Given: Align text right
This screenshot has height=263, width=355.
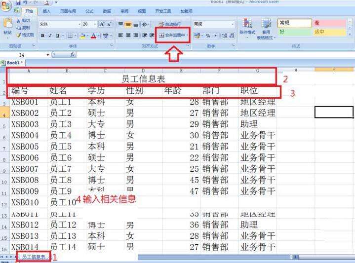Looking at the screenshot, I should coord(136,36).
